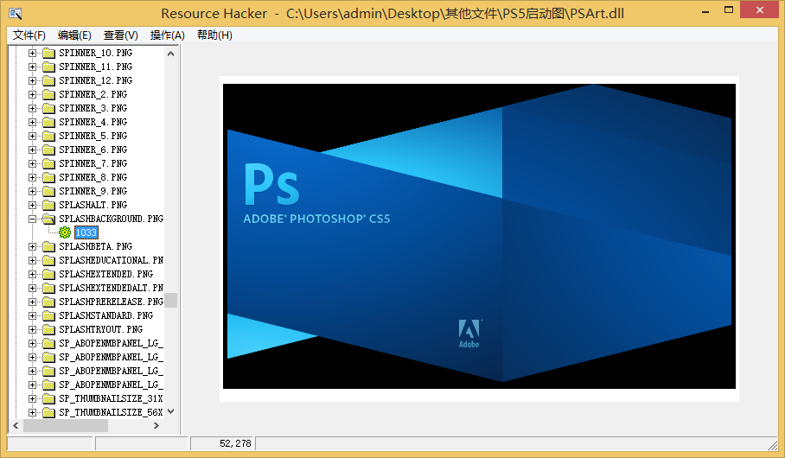785x458 pixels.
Task: Click the green gear icon beside 1033
Action: [65, 232]
